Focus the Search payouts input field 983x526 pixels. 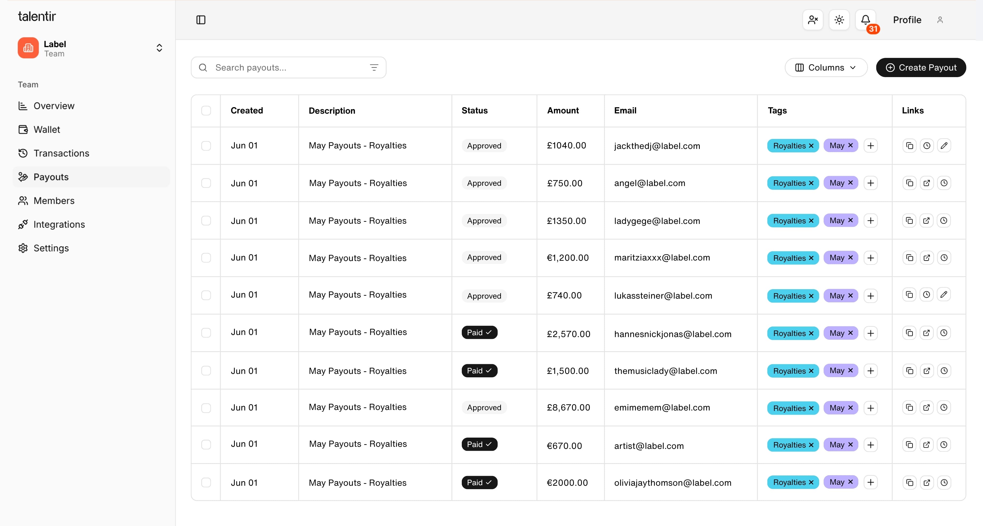(288, 68)
